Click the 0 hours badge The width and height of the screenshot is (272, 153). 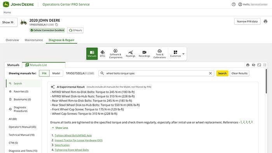pyautogui.click(x=75, y=30)
